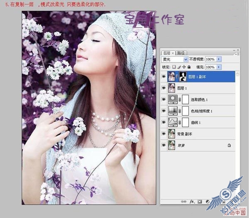Screen dimensions: 249x218
Task: Select the 图层 1 副本 mask thumbnail
Action: [183, 77]
